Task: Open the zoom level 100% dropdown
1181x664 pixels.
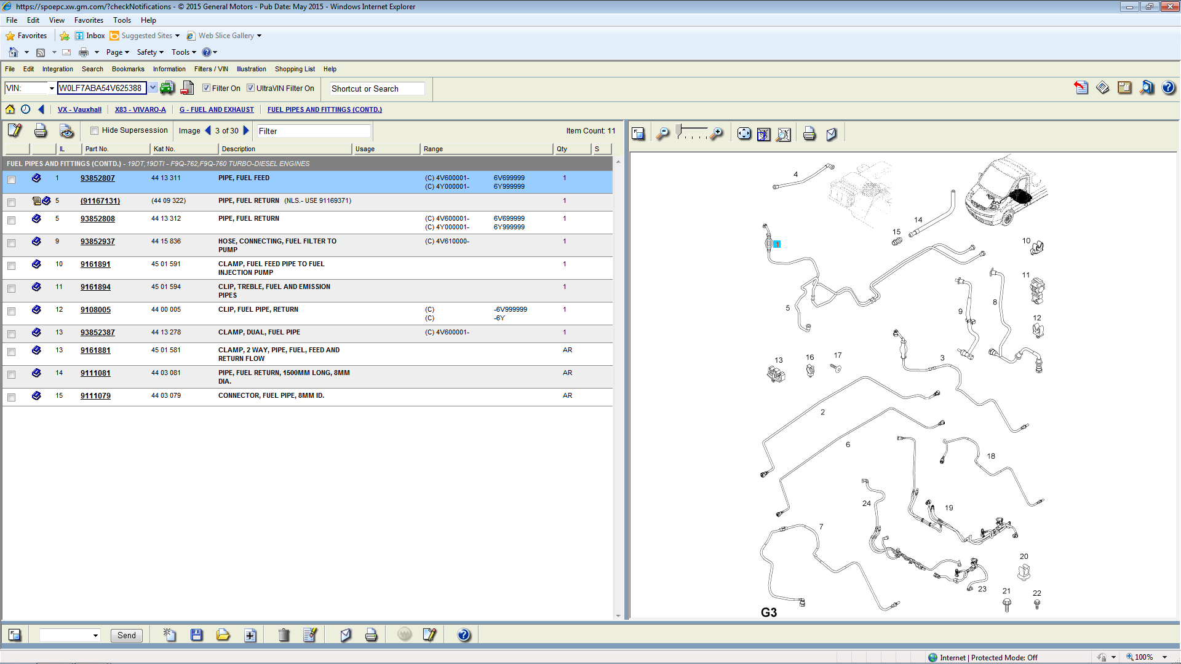Action: pyautogui.click(x=1165, y=657)
